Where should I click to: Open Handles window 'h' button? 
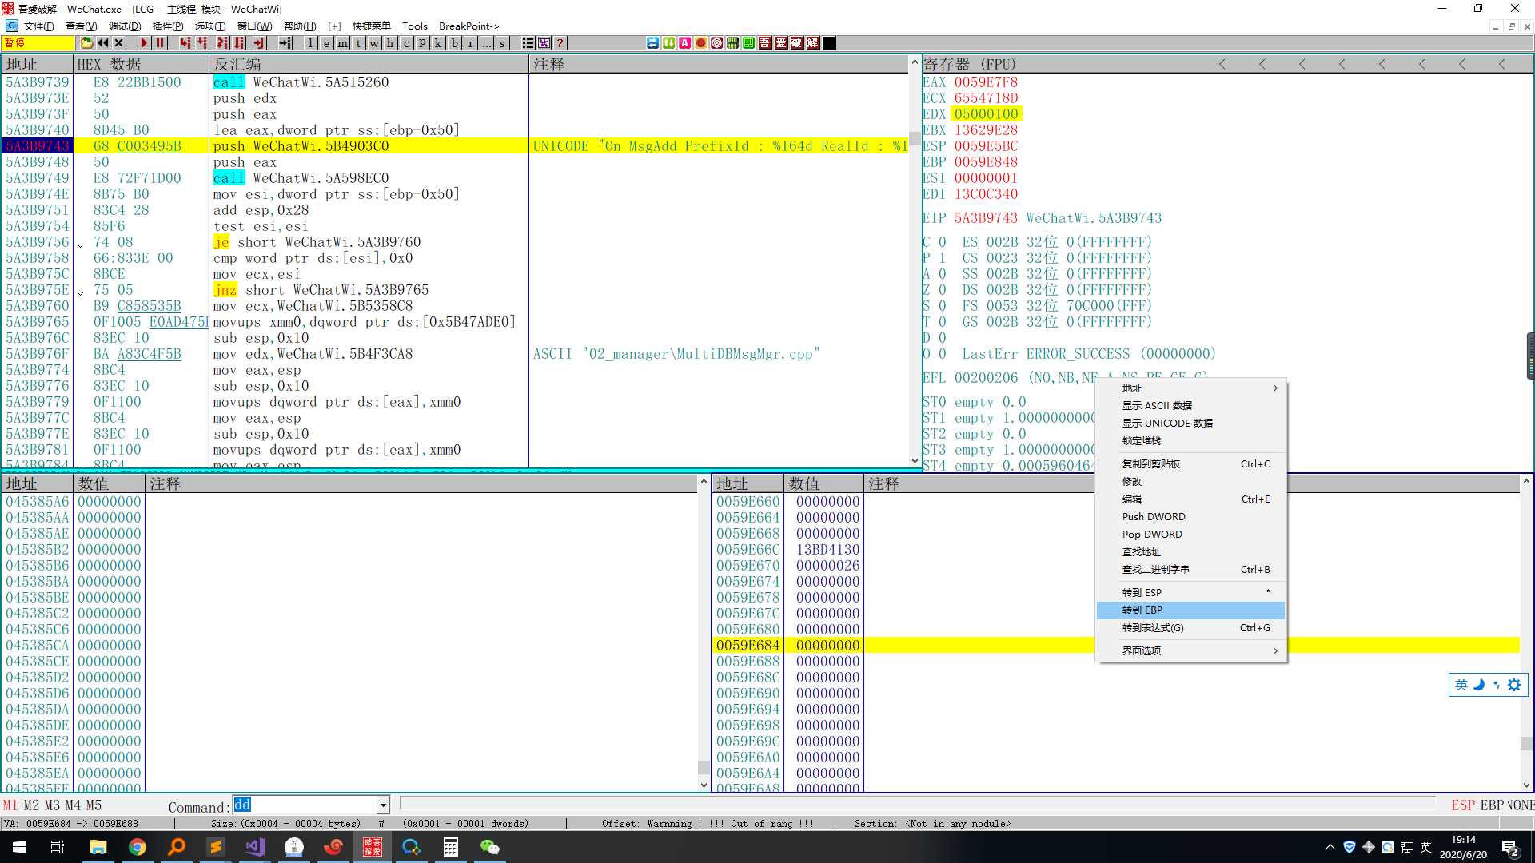(390, 43)
